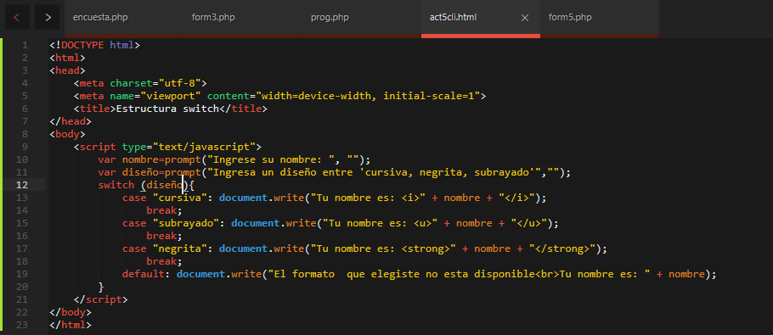773x335 pixels.
Task: Click the "utf-8" charset value
Action: [x=180, y=83]
